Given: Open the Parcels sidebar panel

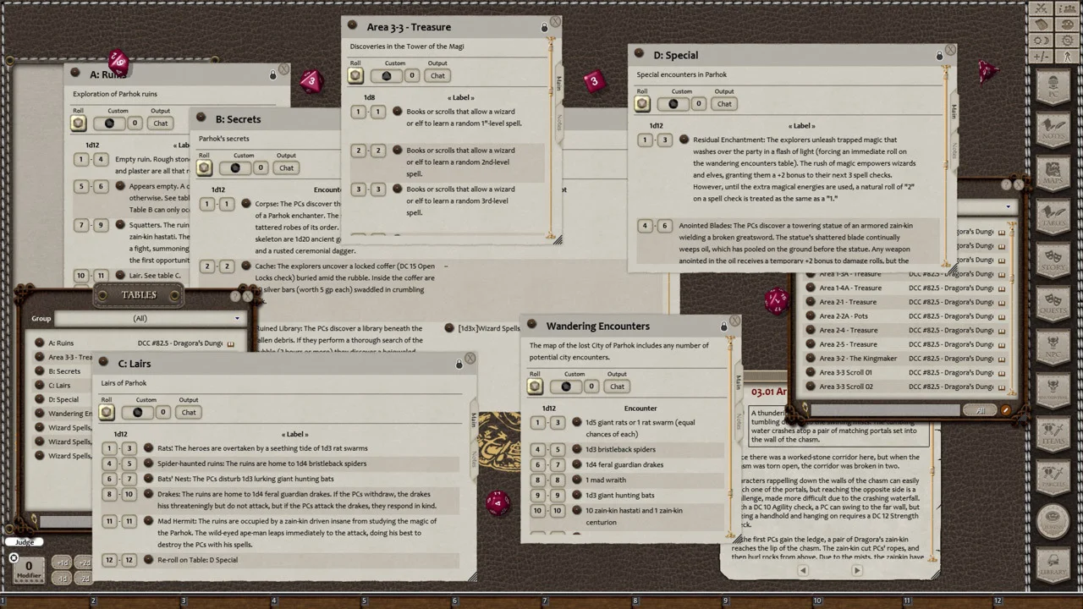Looking at the screenshot, I should point(1053,476).
